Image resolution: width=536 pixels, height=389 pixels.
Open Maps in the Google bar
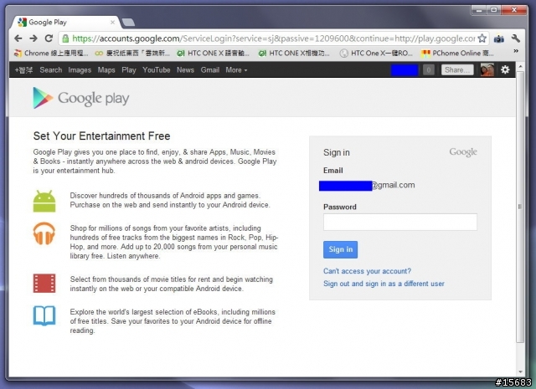pyautogui.click(x=106, y=69)
